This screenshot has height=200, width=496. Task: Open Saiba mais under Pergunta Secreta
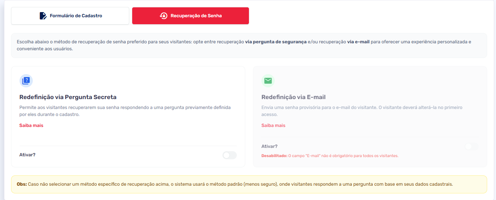pyautogui.click(x=31, y=126)
